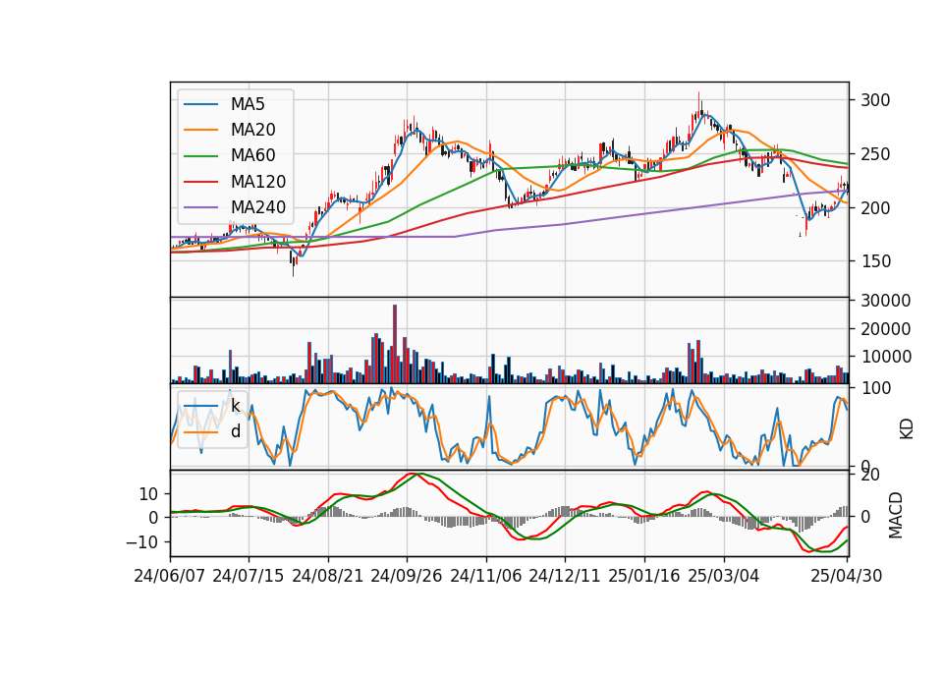Click the 'd' legend label in KD panel
943x678 pixels.
click(x=235, y=431)
